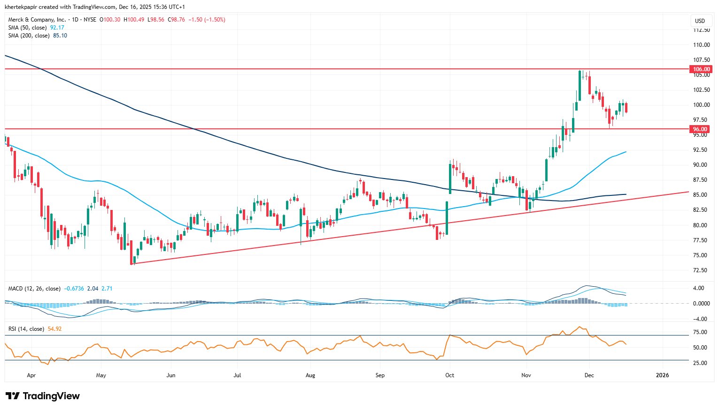The height and width of the screenshot is (410, 719).
Task: Click the 2026 label on time axis
Action: [x=662, y=375]
